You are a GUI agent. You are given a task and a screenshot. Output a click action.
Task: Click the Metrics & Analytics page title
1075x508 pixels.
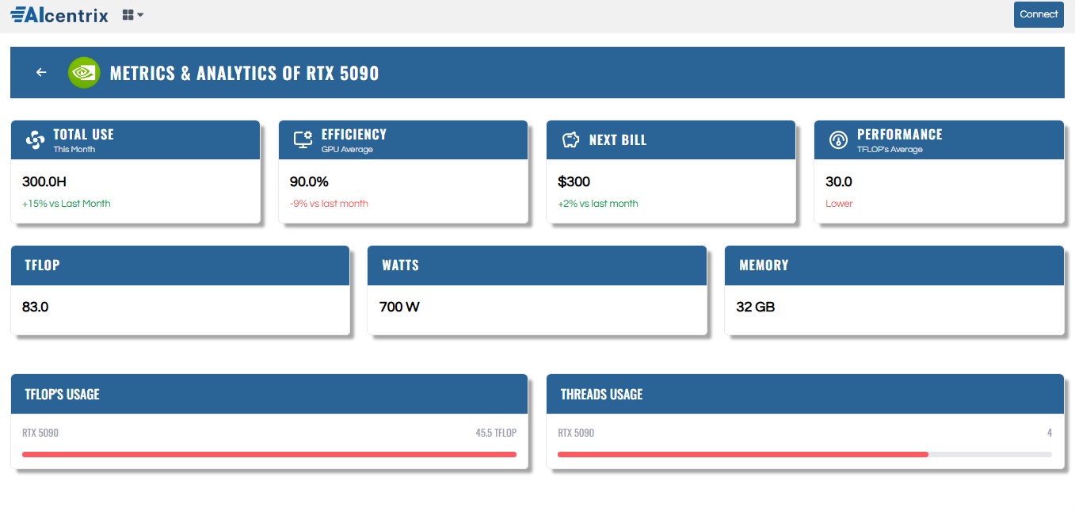[244, 74]
